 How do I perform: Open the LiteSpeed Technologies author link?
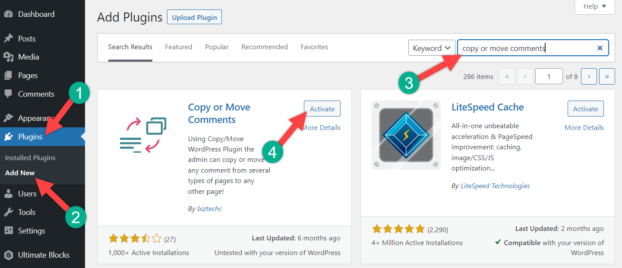click(496, 186)
